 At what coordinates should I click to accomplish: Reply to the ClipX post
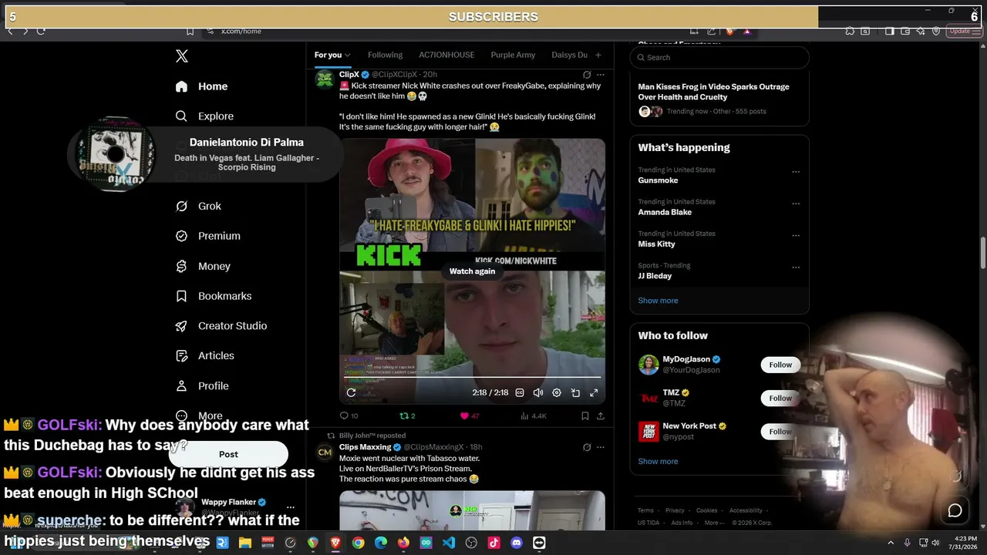[349, 416]
